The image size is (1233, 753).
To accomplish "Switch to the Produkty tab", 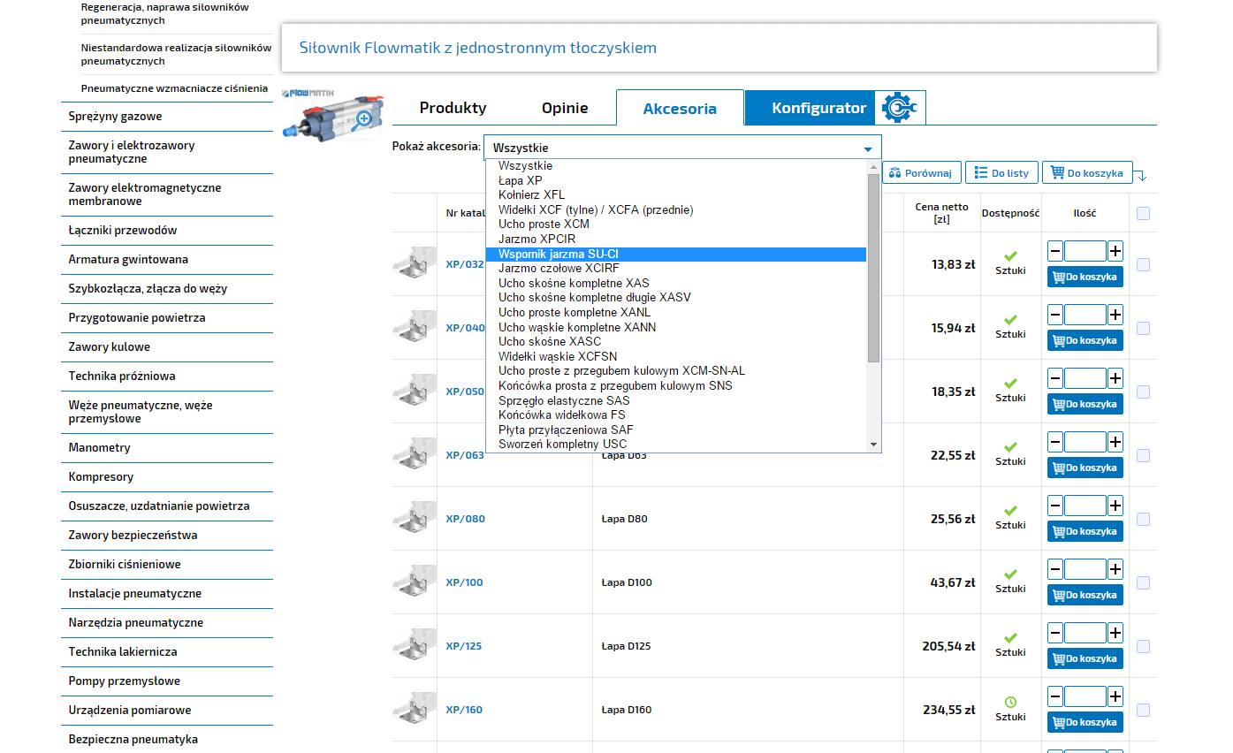I will click(x=453, y=108).
